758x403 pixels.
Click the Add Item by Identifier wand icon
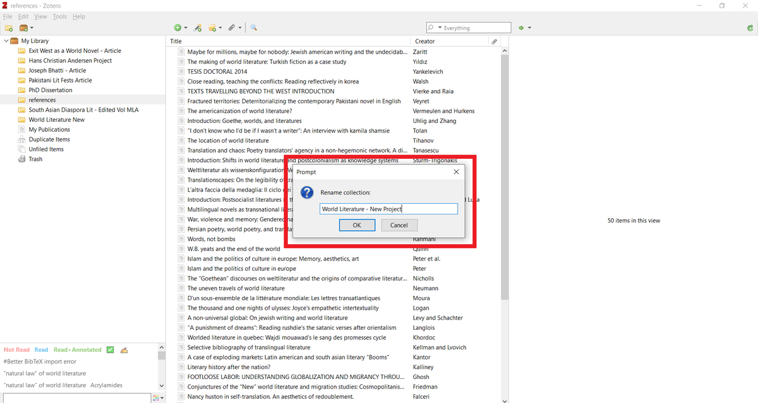pos(198,28)
